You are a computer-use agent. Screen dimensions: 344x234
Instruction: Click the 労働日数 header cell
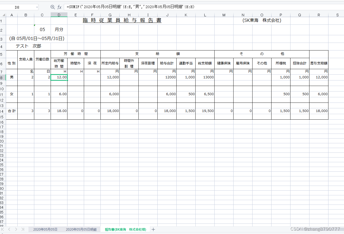pos(42,59)
